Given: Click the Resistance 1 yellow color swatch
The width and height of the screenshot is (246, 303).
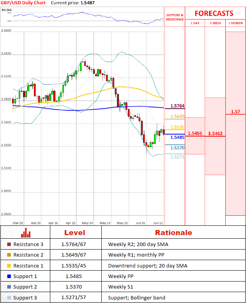Looking at the screenshot, I should click(x=9, y=266).
